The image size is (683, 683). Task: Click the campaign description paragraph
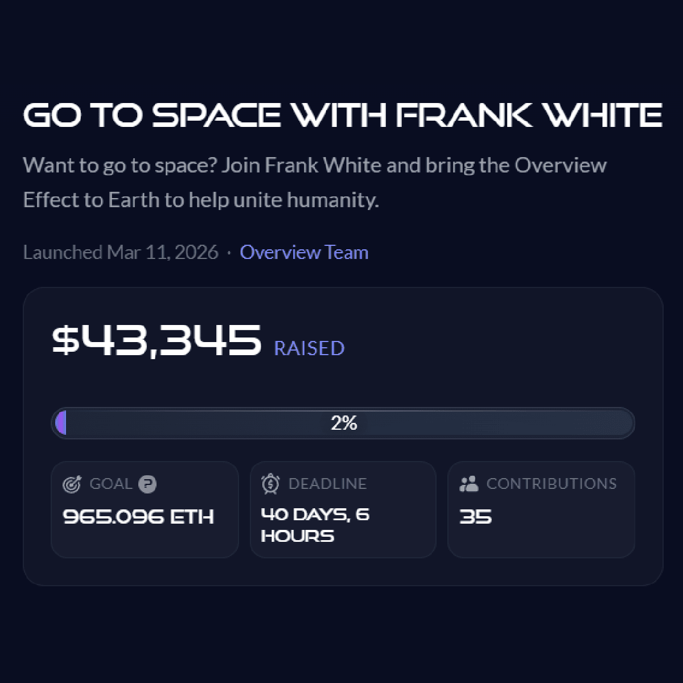tap(315, 182)
